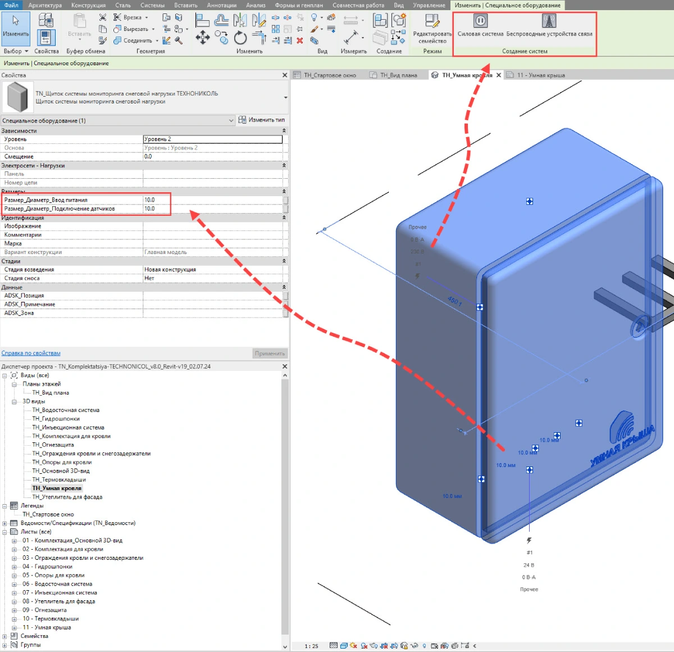Click the red X delete icon
Screen dimensions: 674x652
point(300,40)
